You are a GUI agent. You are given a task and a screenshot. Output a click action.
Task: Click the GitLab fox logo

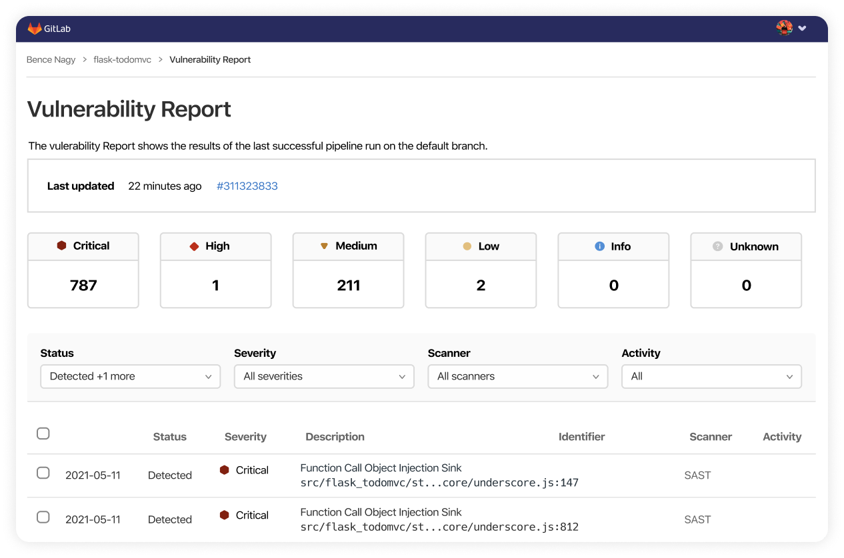(x=35, y=29)
